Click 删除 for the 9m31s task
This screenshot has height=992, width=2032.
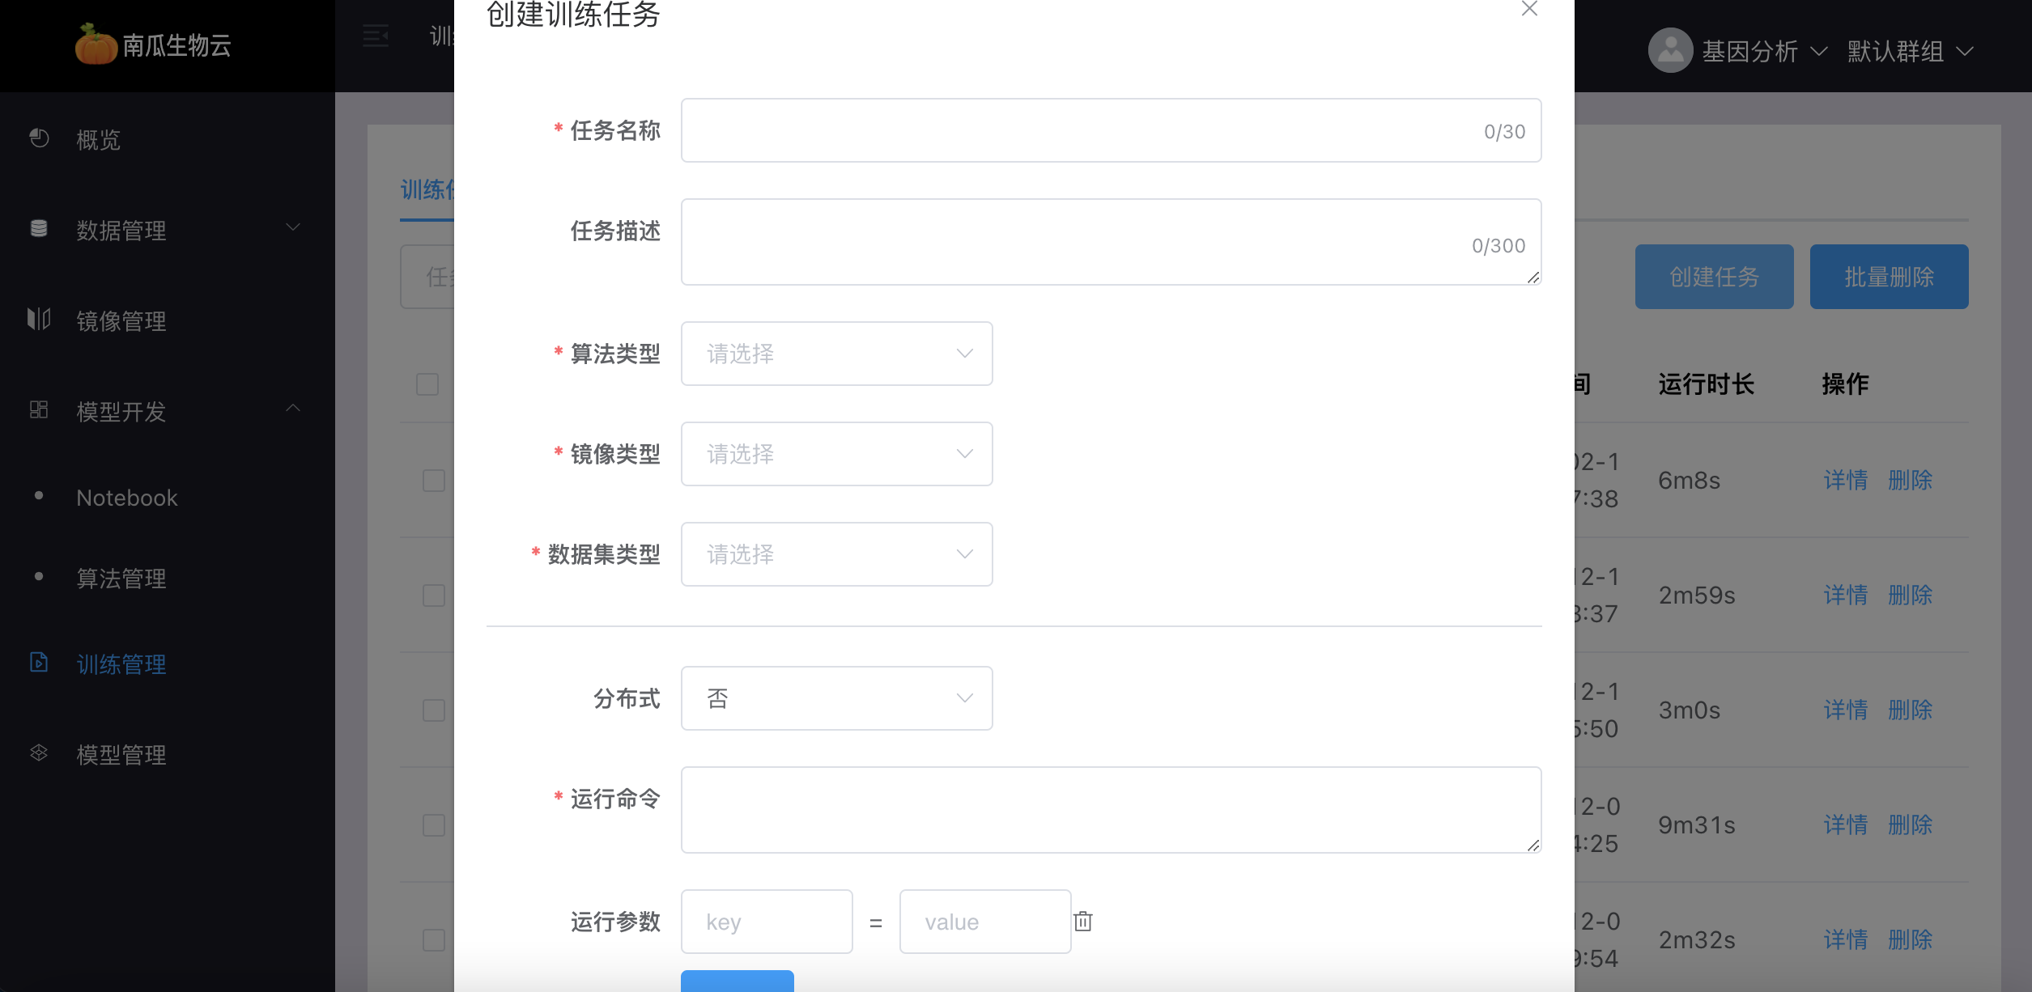pos(1911,825)
